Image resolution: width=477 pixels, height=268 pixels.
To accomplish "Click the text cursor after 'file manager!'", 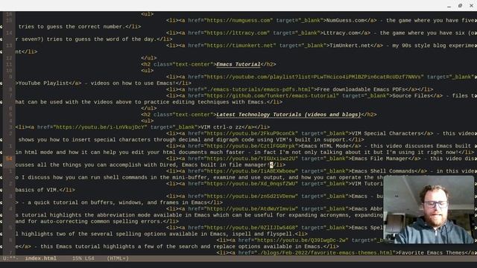I will pyautogui.click(x=271, y=165).
